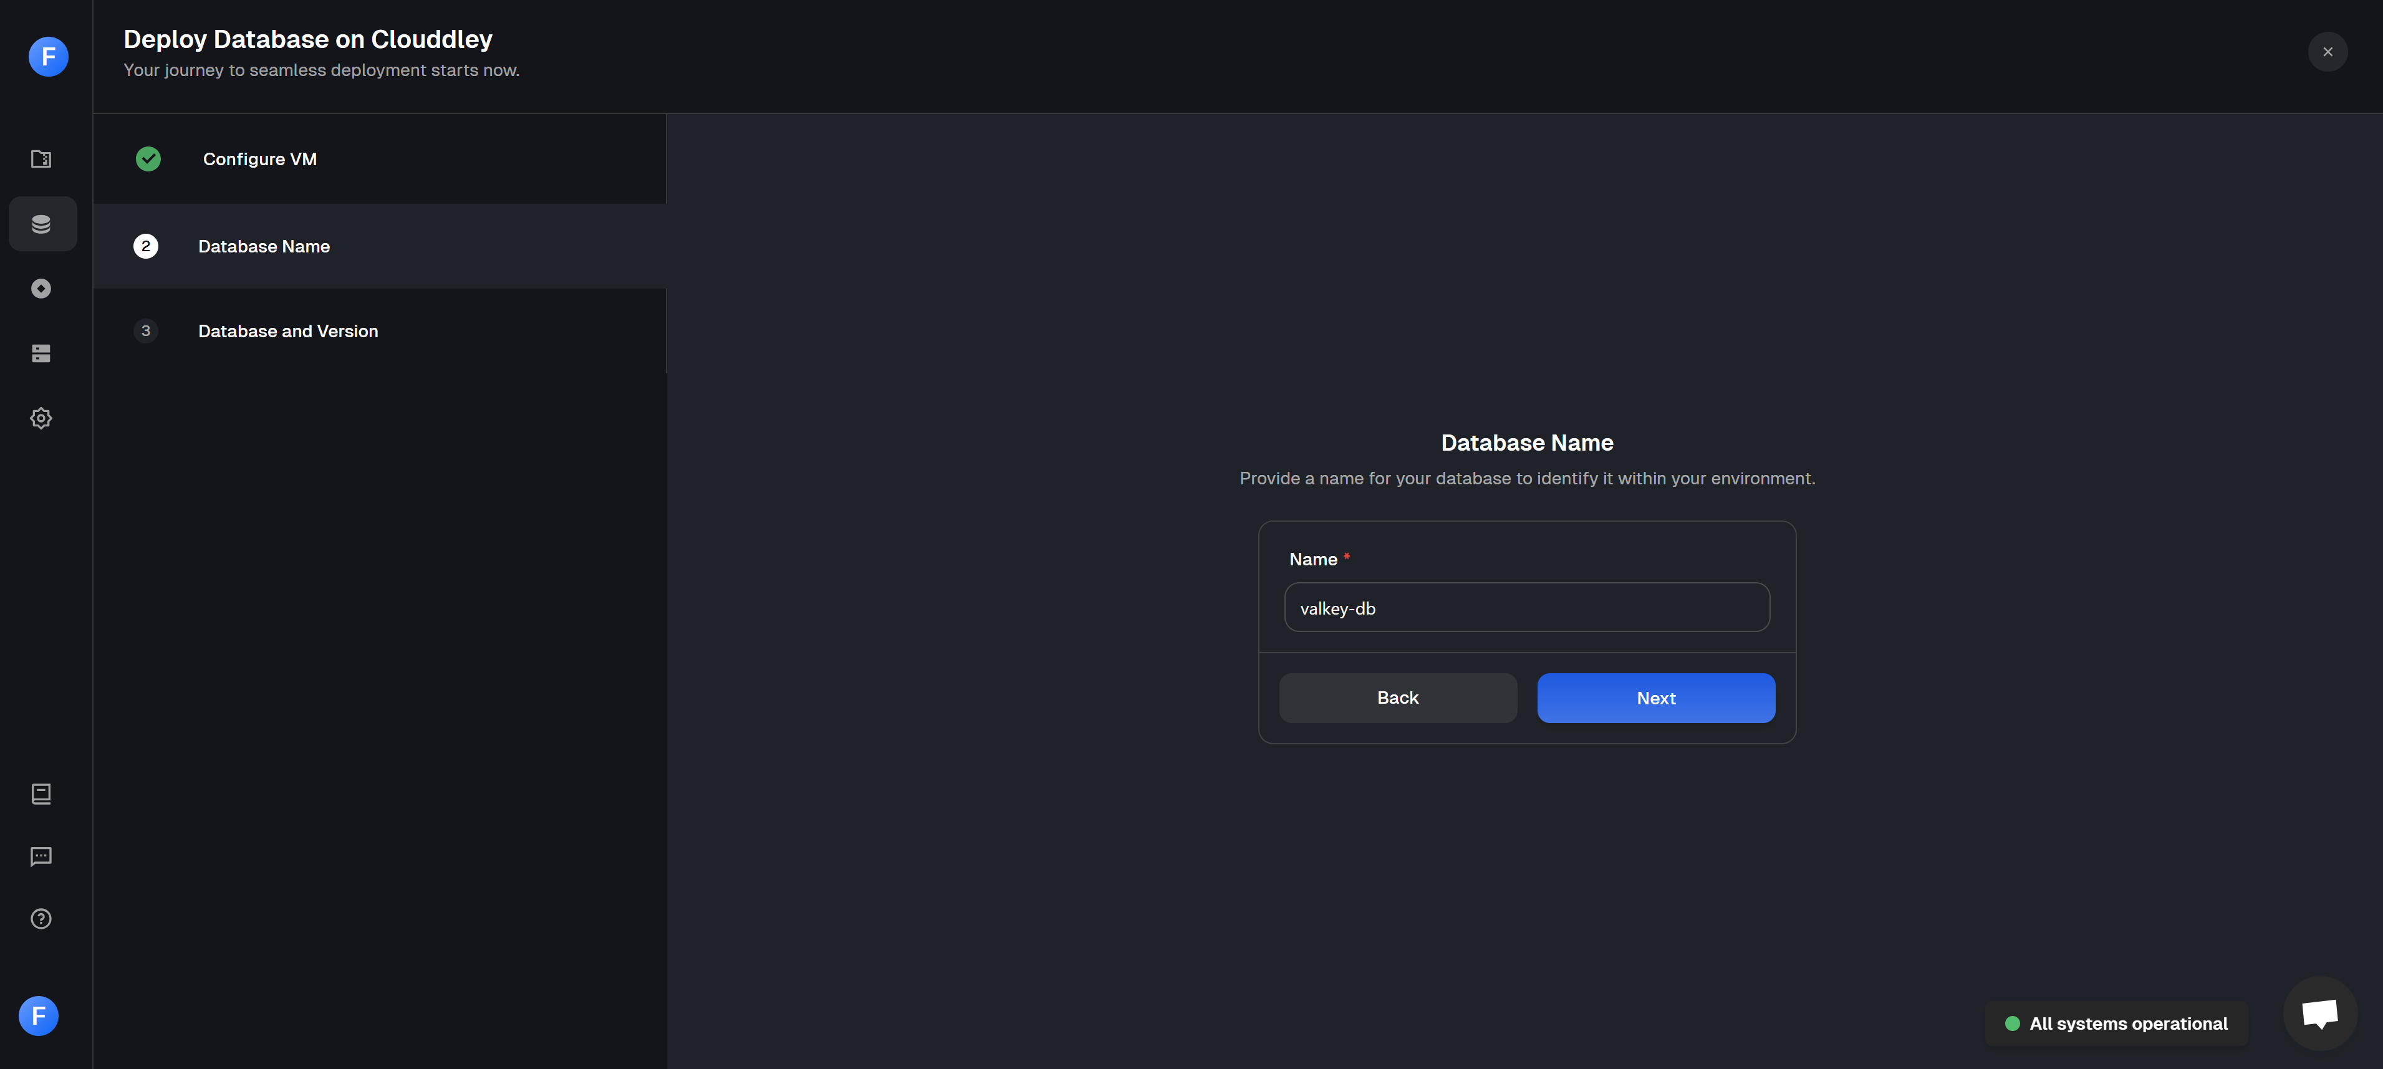Open the help question mark icon
The height and width of the screenshot is (1069, 2383).
click(x=42, y=919)
